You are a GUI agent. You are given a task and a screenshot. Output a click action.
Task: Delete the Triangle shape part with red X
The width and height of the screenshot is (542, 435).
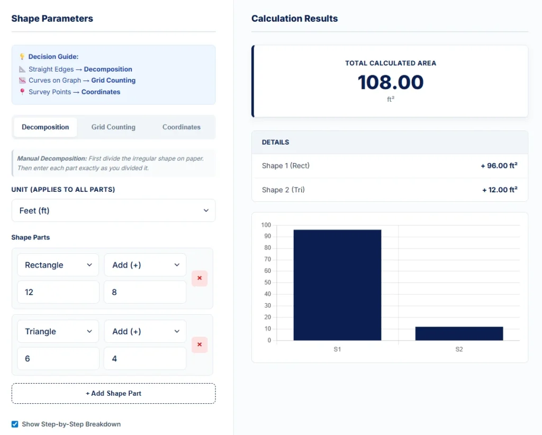point(200,345)
